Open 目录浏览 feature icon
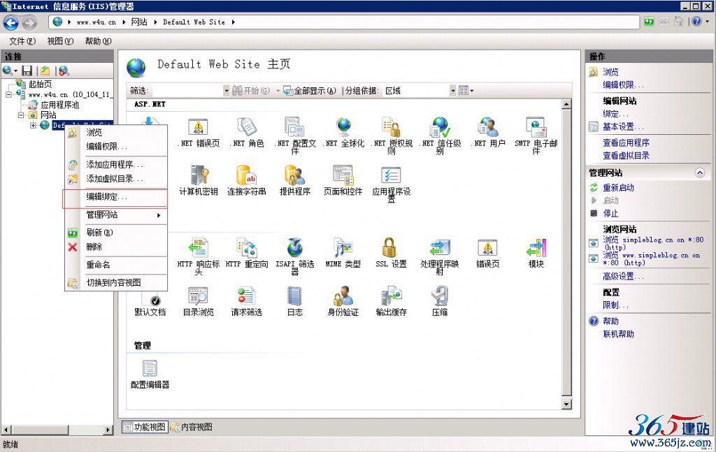This screenshot has width=716, height=452. coord(198,296)
